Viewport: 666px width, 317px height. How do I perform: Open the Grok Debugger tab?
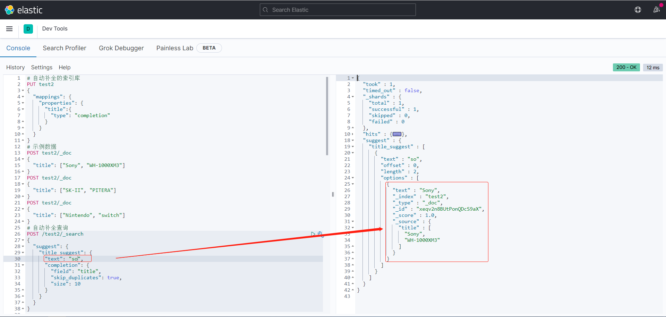(x=121, y=48)
